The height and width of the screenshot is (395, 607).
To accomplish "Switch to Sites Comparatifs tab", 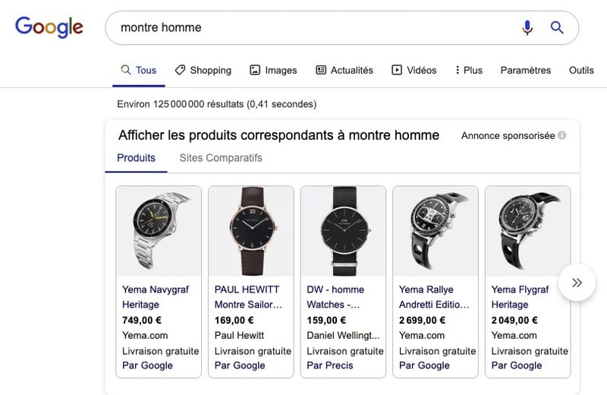I will 221,158.
